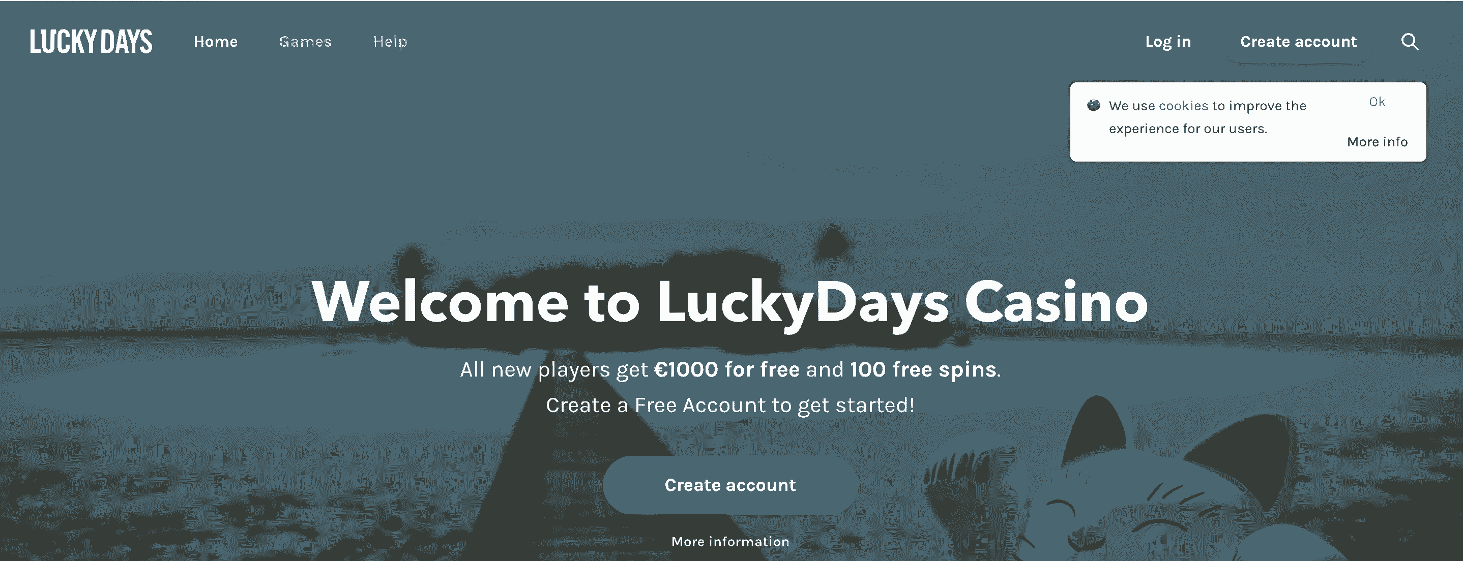Open More information below hero button
The image size is (1463, 561).
[730, 542]
